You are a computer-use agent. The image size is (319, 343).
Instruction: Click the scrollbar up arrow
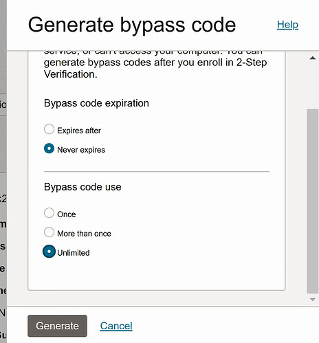pyautogui.click(x=313, y=58)
